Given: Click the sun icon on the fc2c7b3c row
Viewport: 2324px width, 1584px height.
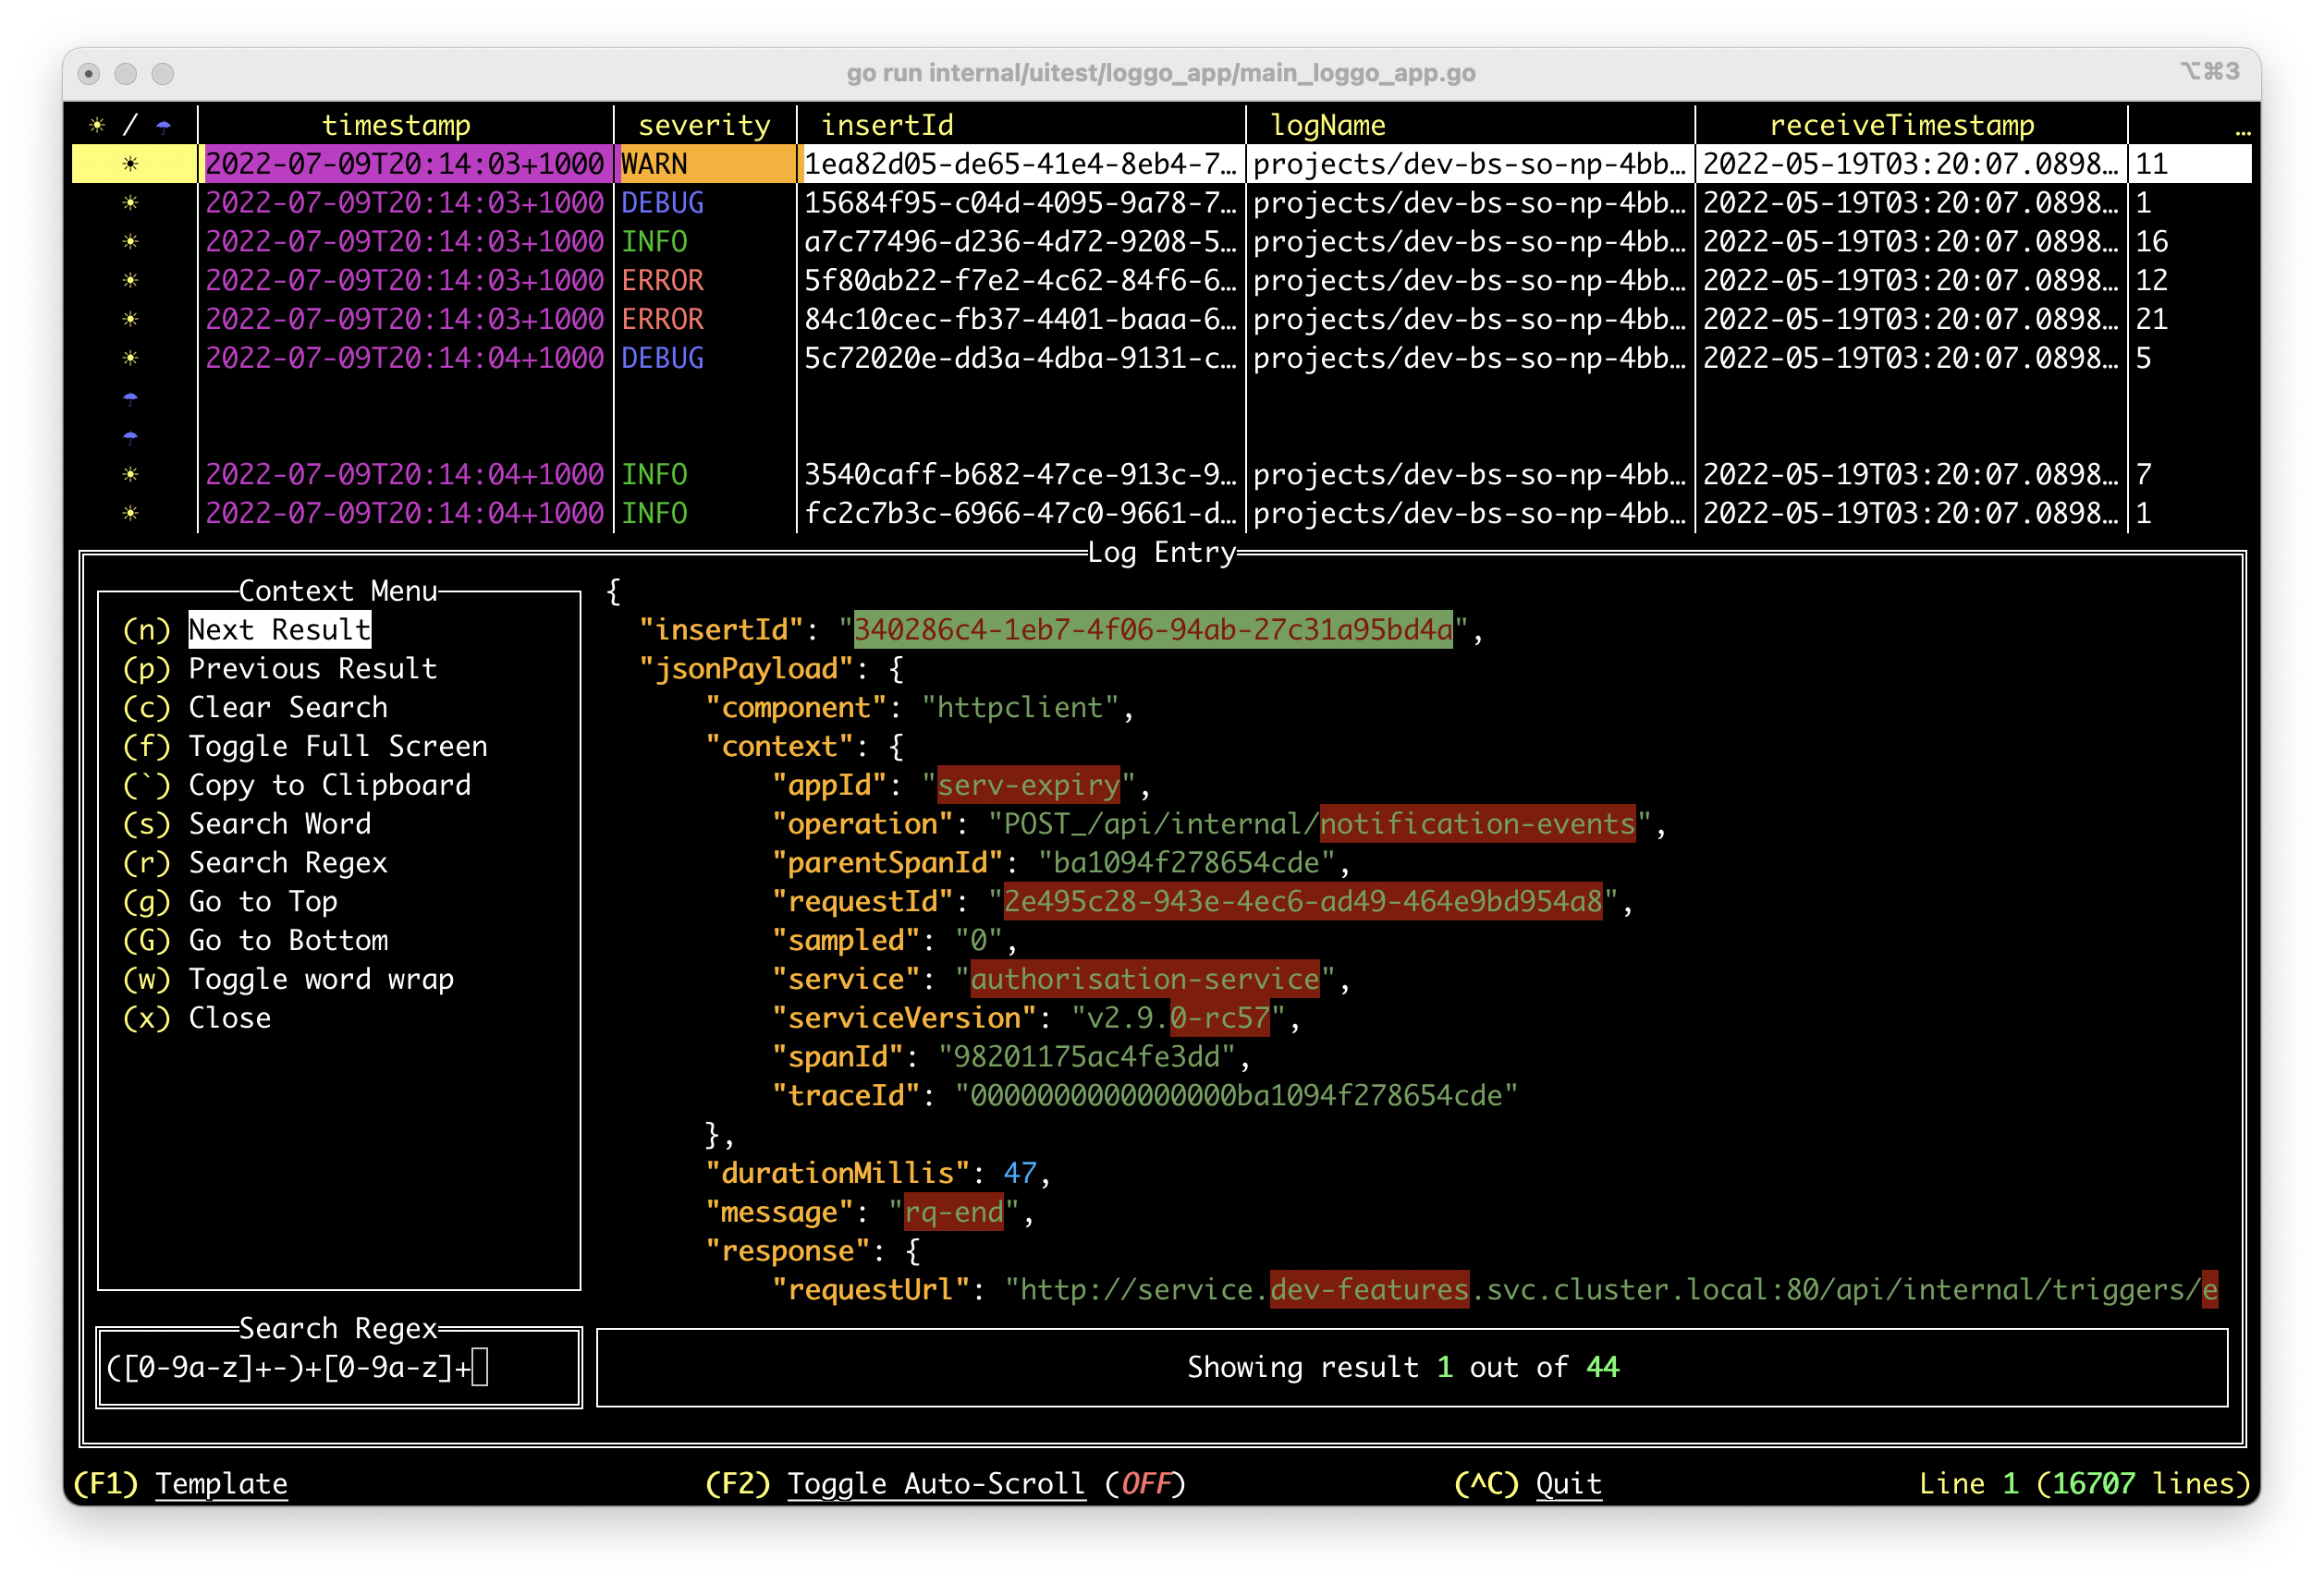Looking at the screenshot, I should click(x=130, y=513).
